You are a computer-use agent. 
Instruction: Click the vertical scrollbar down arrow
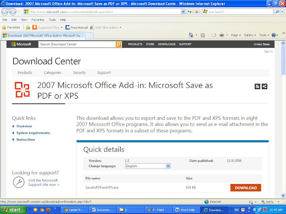(283, 196)
